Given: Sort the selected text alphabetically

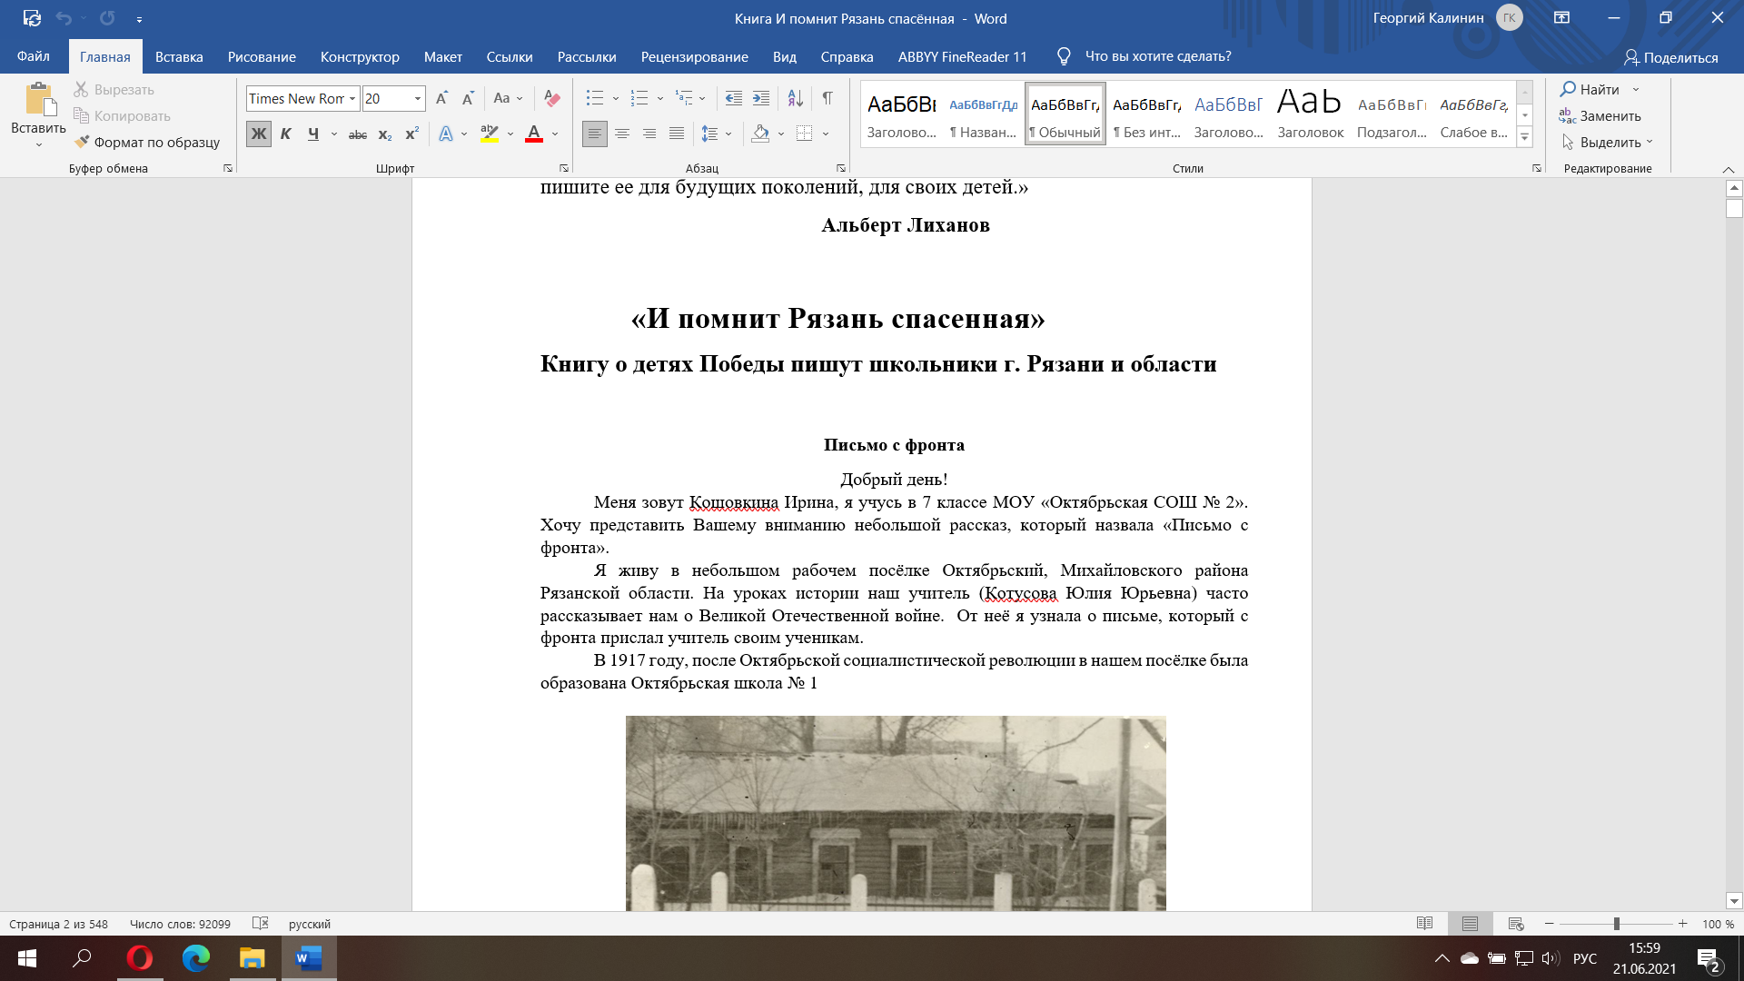Looking at the screenshot, I should [795, 98].
